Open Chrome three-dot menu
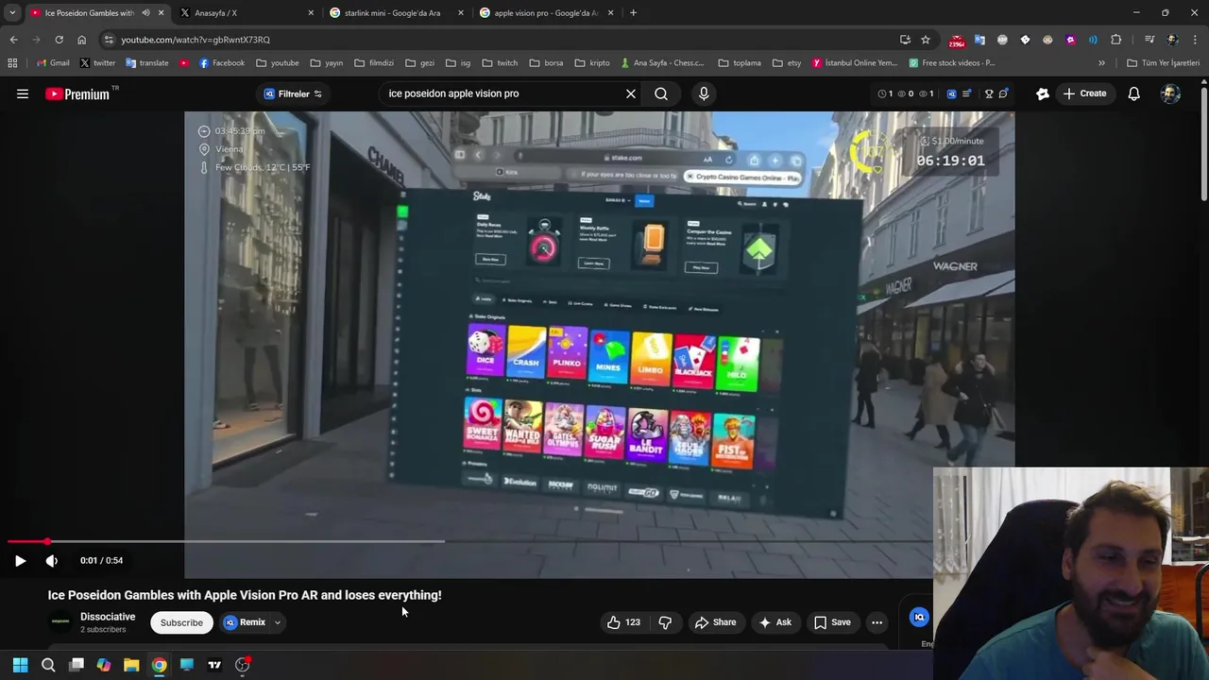1209x680 pixels. [x=1195, y=40]
